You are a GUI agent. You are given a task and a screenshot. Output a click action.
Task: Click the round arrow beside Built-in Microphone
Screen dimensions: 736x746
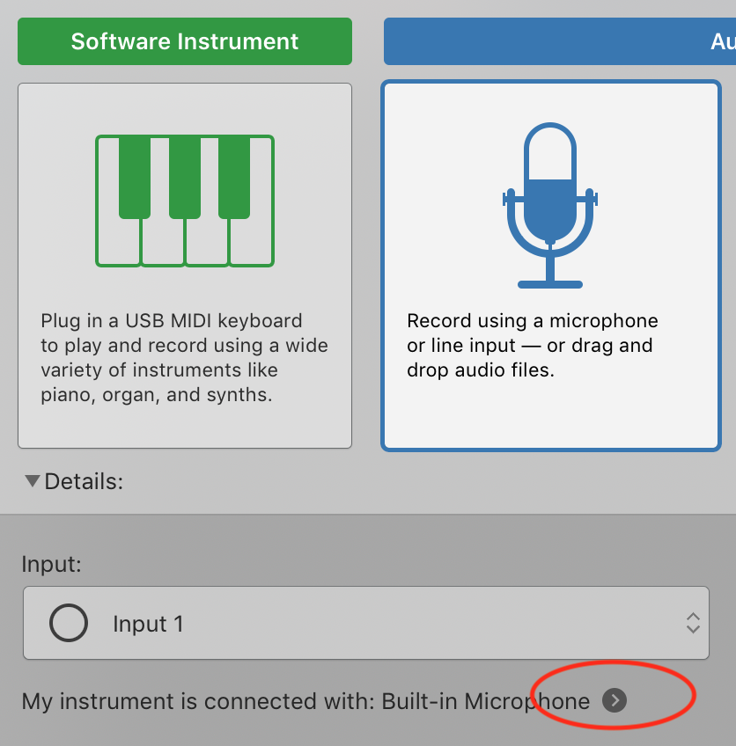pos(615,700)
